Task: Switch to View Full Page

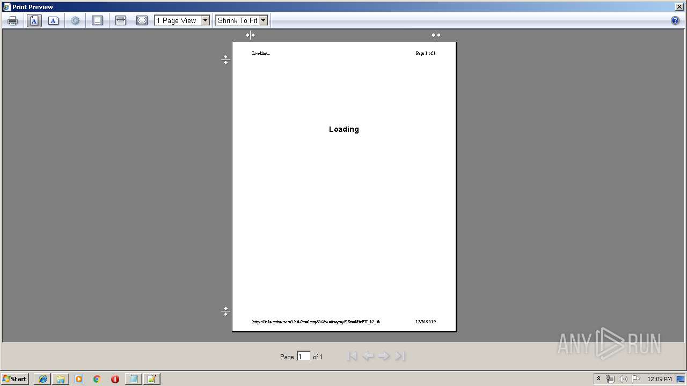Action: [x=142, y=20]
